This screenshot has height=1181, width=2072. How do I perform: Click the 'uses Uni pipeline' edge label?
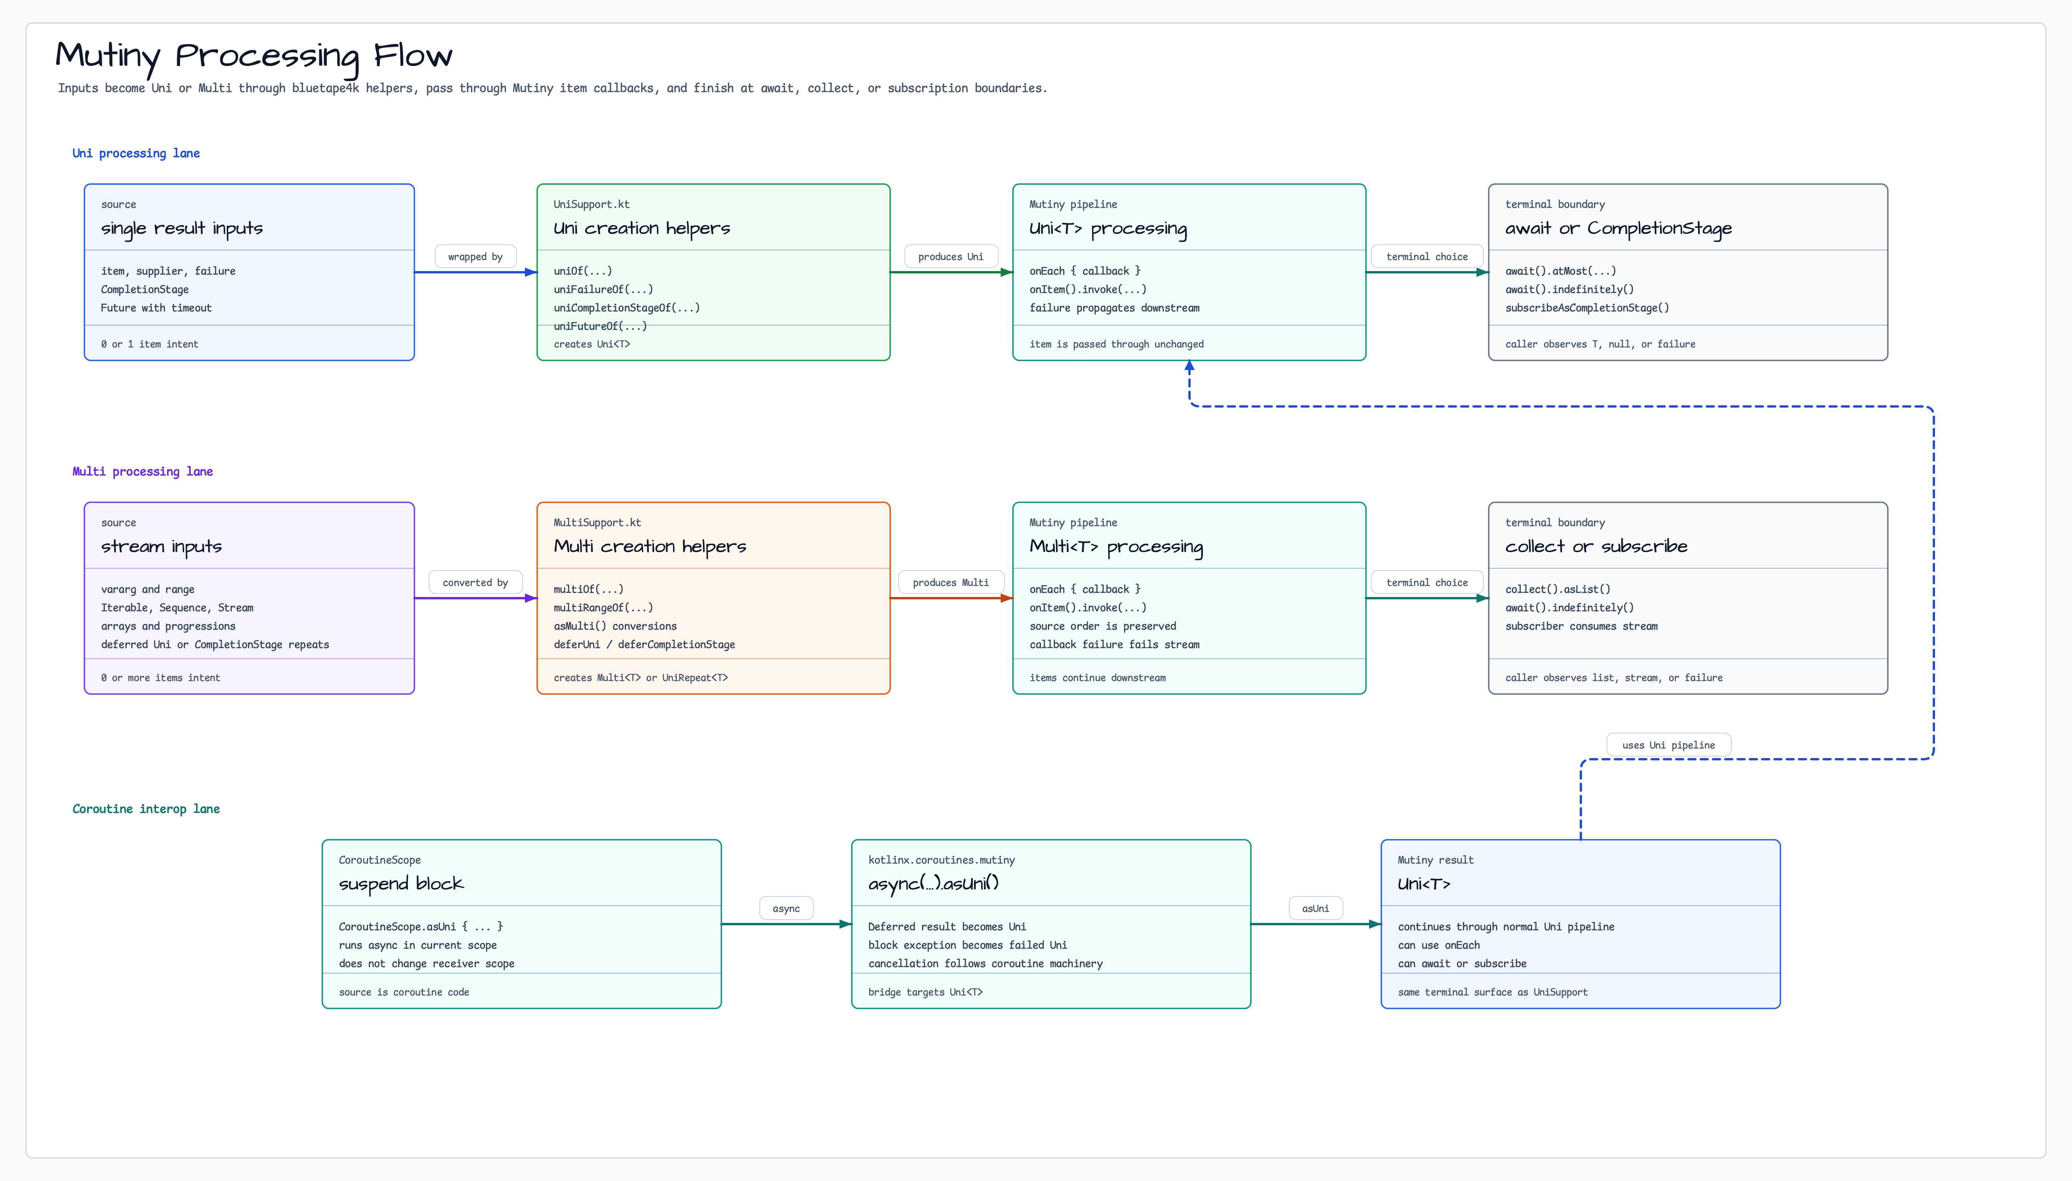point(1669,745)
